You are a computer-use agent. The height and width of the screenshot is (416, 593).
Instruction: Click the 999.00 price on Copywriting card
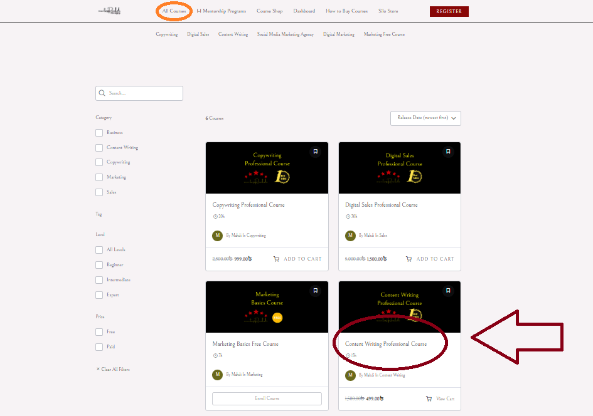pos(243,259)
